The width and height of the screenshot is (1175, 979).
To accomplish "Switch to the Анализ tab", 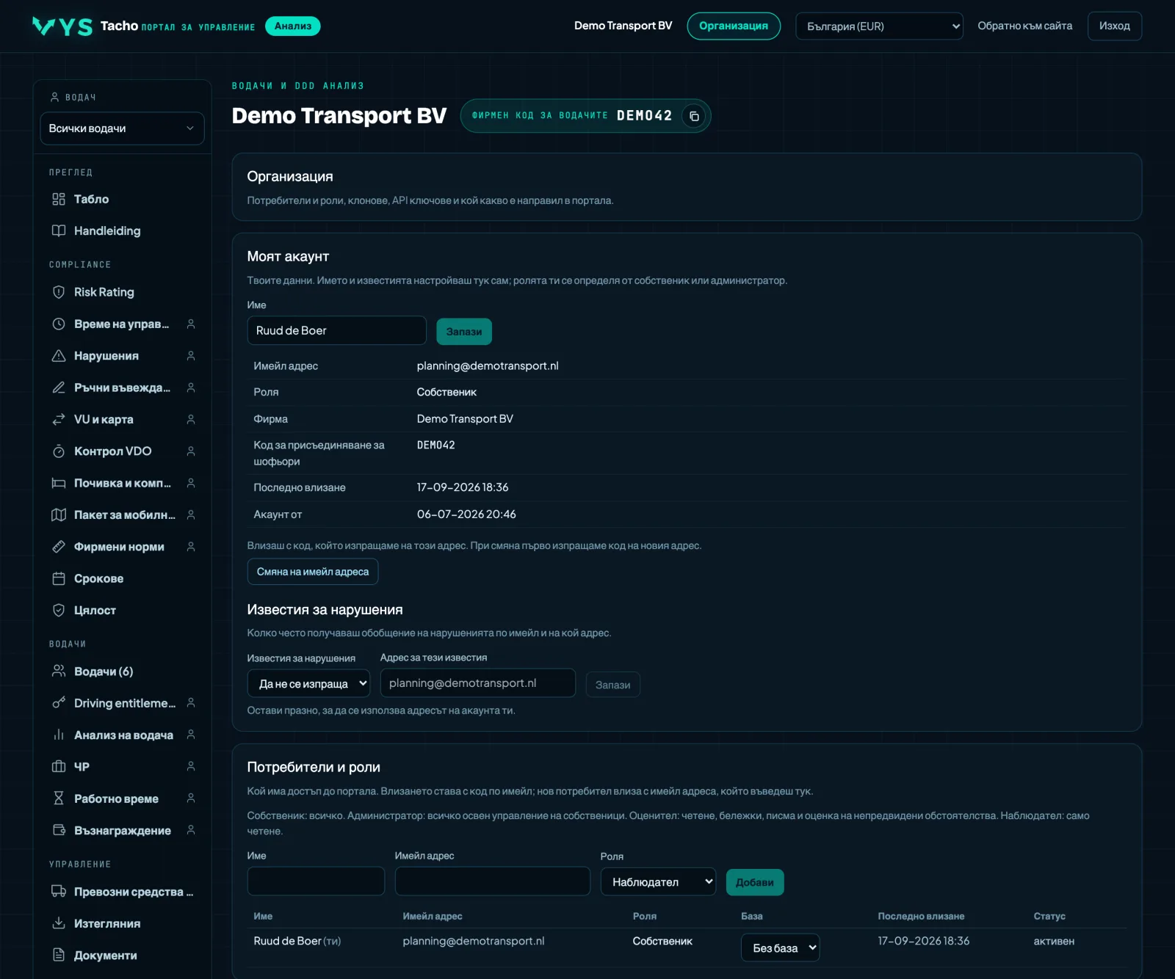I will pos(293,26).
